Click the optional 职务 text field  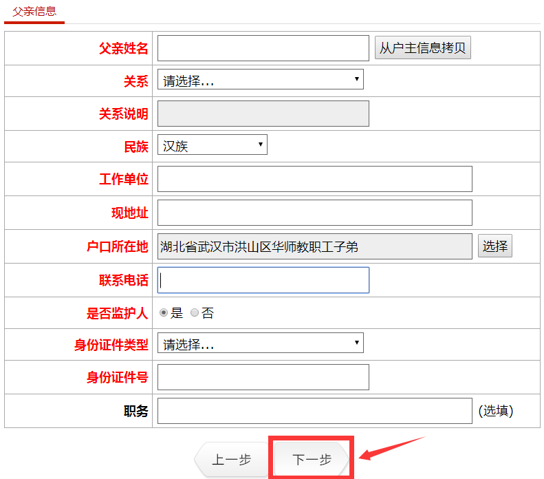pos(314,411)
